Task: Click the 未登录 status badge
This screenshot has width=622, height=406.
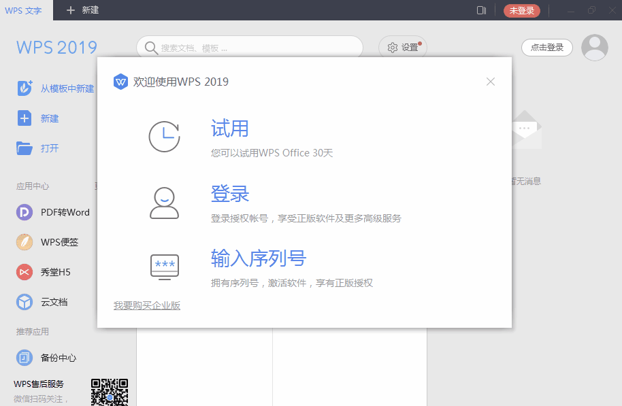Action: tap(521, 11)
